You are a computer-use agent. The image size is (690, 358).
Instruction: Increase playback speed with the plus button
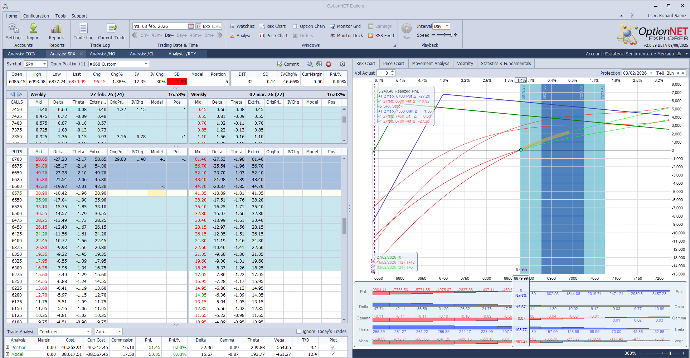(x=456, y=35)
